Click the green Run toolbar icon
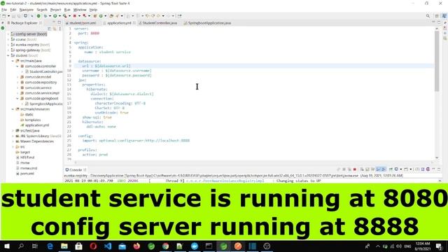The width and height of the screenshot is (448, 252). 55,16
